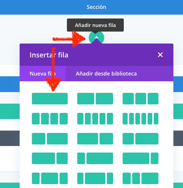Select the one-third two-thirds column layout
The image size is (183, 188).
pos(50,139)
